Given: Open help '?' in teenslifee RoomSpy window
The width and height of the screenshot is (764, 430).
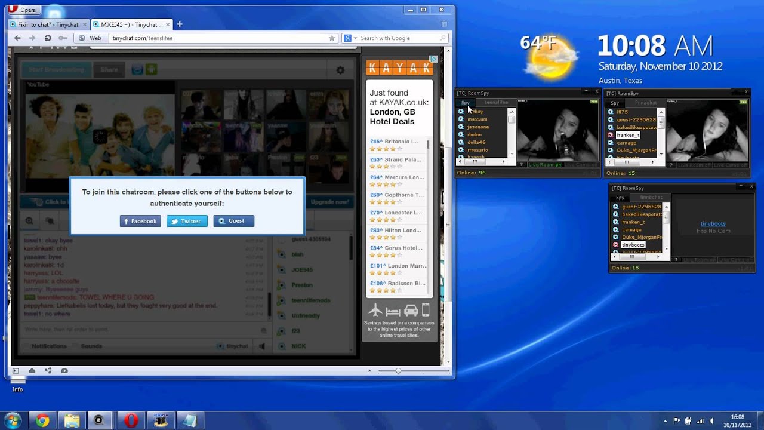Looking at the screenshot, I should [521, 165].
